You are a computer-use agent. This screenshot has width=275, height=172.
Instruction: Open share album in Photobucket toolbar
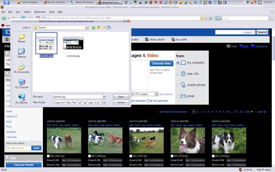[x=155, y=40]
